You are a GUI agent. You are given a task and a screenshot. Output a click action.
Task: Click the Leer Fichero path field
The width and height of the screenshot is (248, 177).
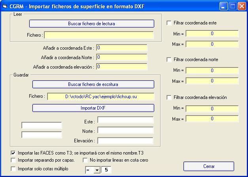pos(99,35)
